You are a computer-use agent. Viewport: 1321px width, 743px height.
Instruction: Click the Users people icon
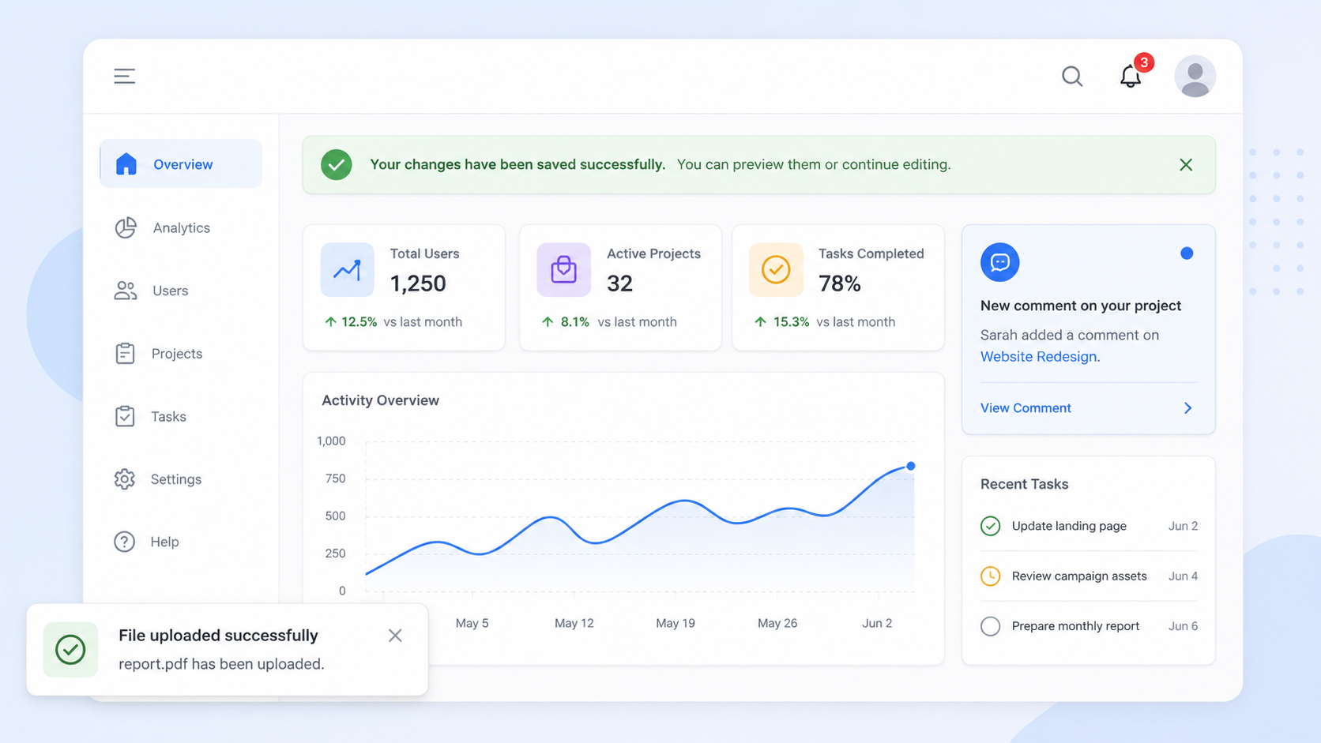pos(126,291)
